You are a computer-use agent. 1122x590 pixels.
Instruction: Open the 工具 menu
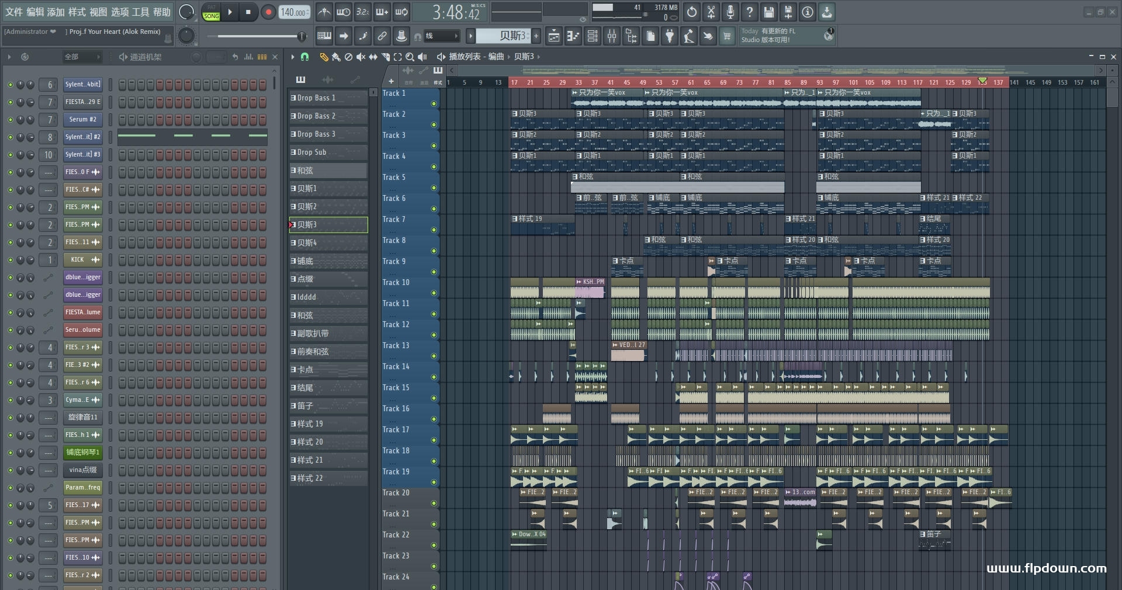(140, 12)
